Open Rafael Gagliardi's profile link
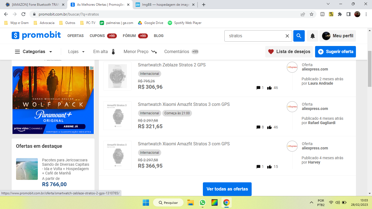 click(x=322, y=123)
